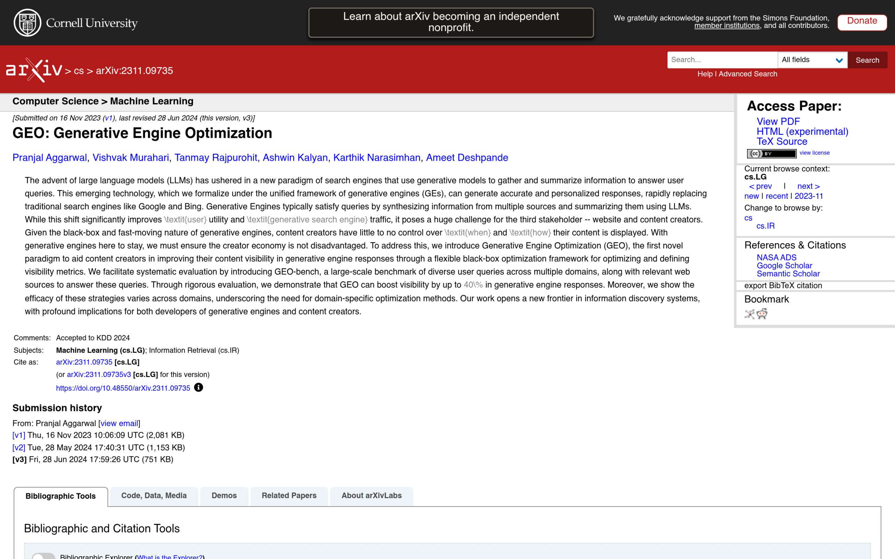Click the view license link

coord(814,153)
